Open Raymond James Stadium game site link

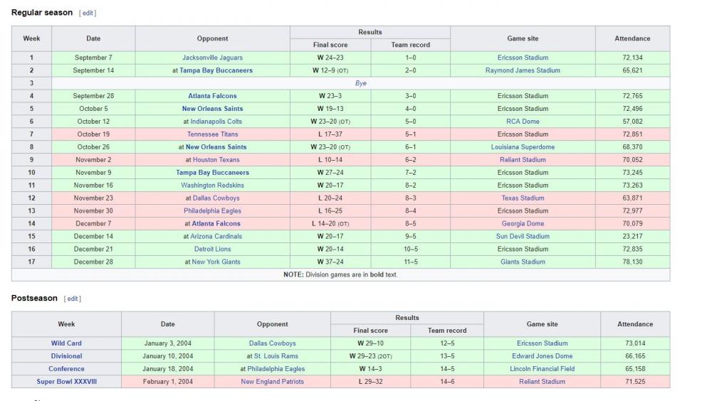click(523, 70)
